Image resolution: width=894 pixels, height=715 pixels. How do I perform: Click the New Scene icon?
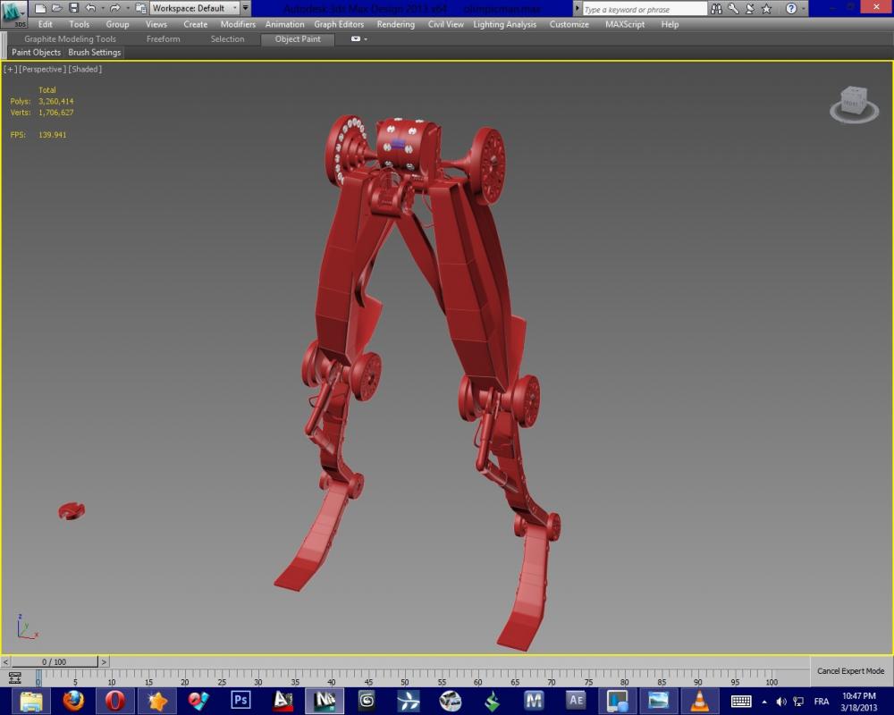coord(40,8)
